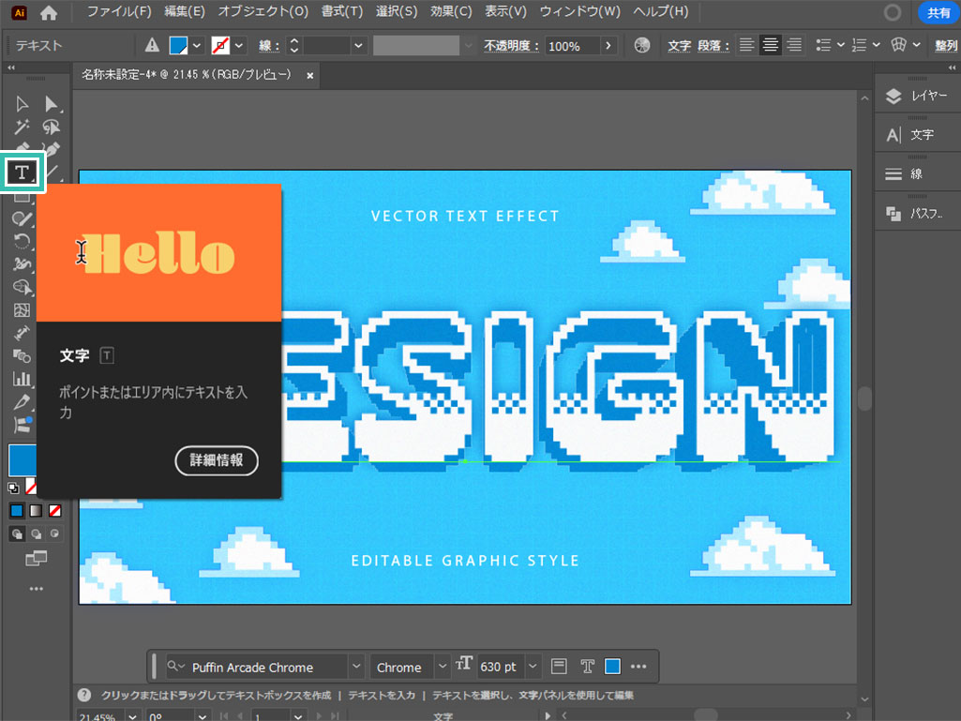Click the outline text icon in floating bar

[x=587, y=667]
